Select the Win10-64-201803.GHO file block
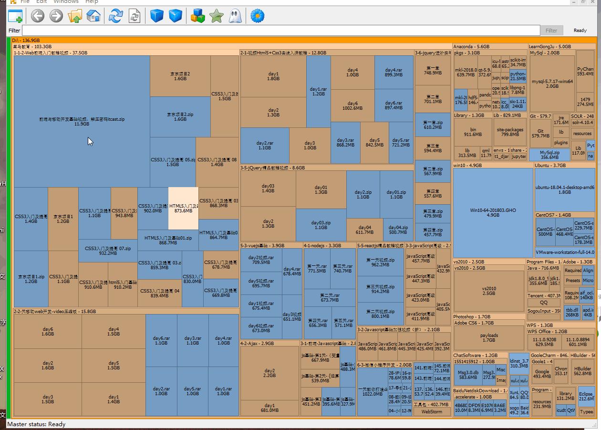 tap(493, 213)
